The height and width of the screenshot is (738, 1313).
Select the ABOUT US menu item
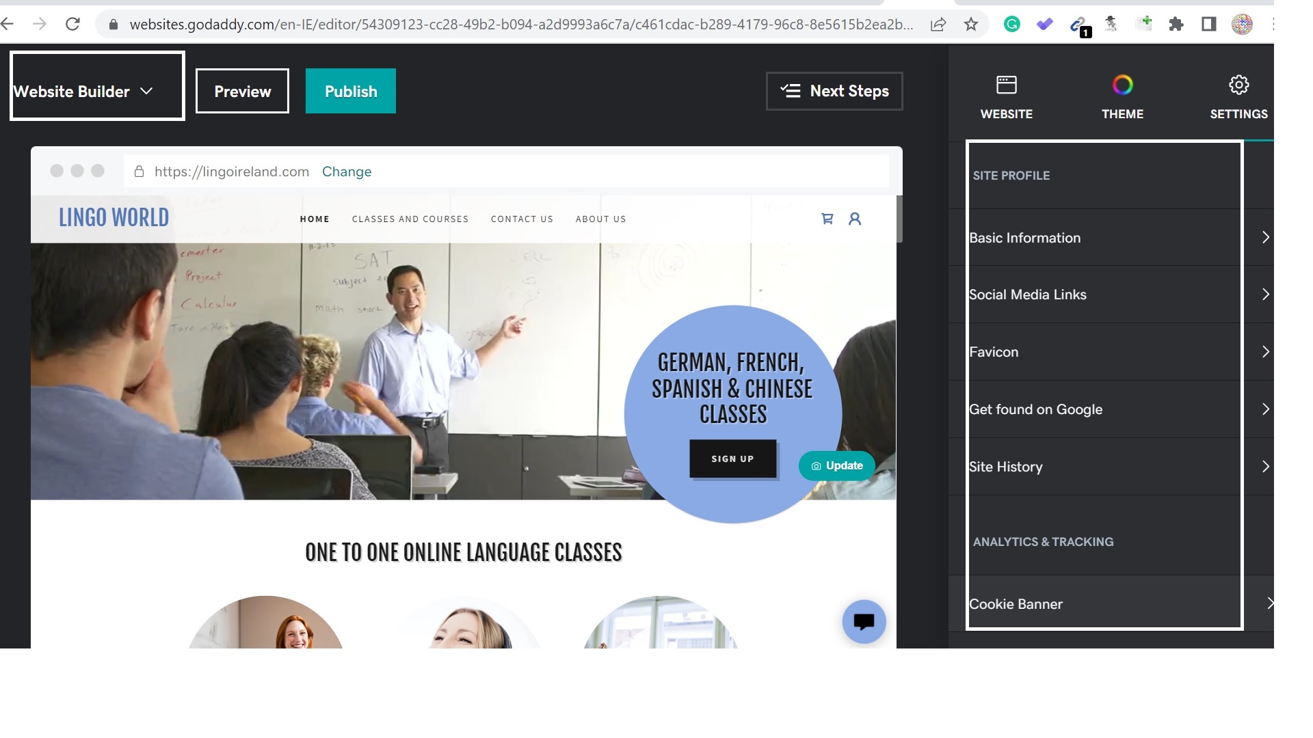(x=600, y=219)
